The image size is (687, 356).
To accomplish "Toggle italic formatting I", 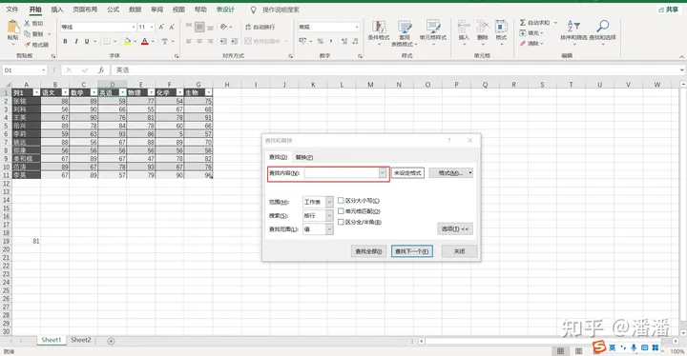I will pyautogui.click(x=76, y=41).
